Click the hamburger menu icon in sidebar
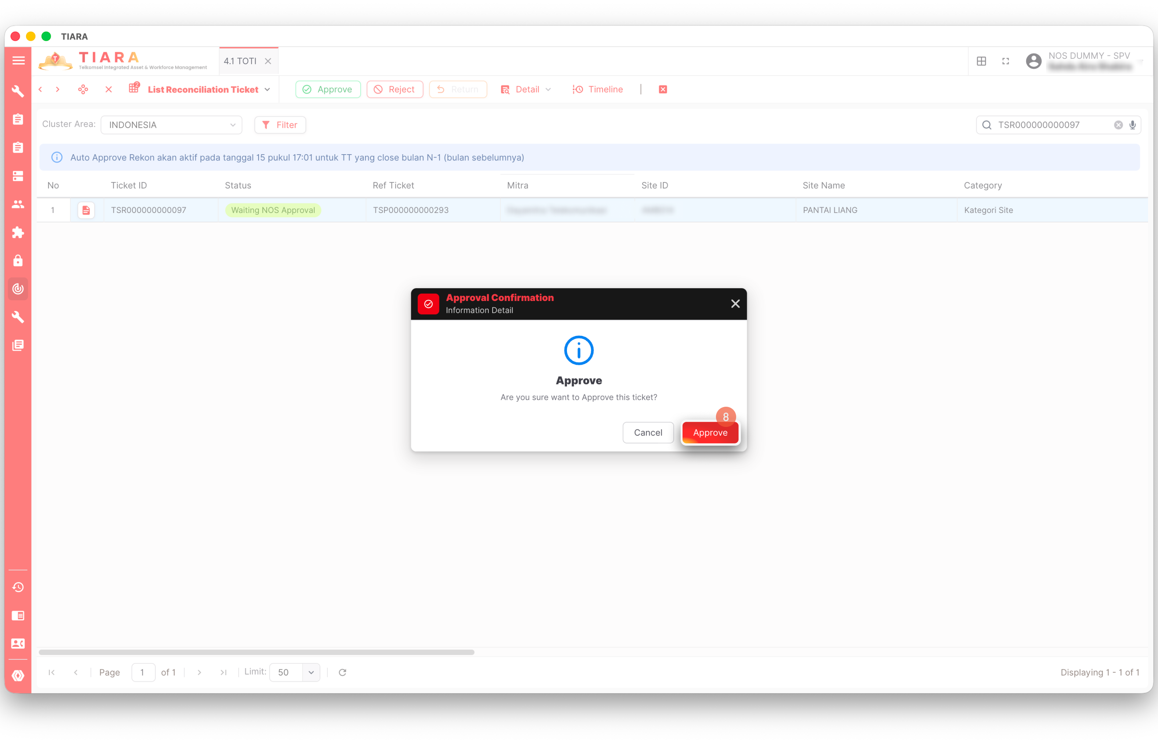This screenshot has height=743, width=1158. pos(18,61)
